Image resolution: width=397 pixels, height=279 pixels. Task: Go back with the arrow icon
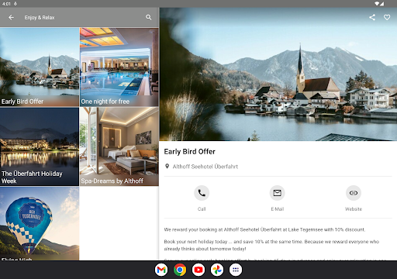coord(11,17)
